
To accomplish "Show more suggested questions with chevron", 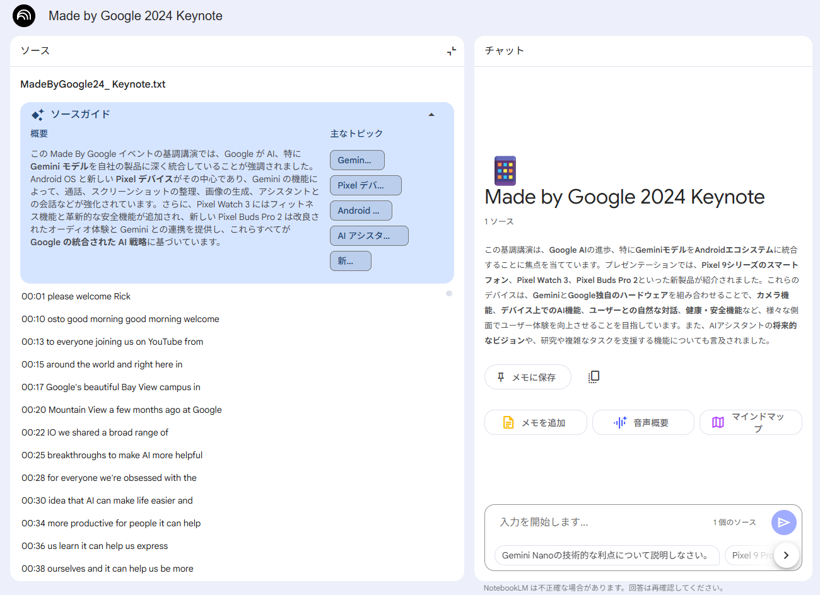I will tap(786, 555).
